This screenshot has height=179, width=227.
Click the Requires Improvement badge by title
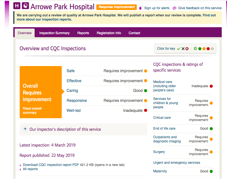pyautogui.click(x=117, y=7)
